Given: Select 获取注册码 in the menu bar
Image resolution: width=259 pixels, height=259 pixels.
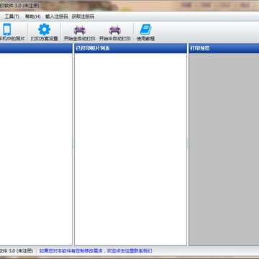Looking at the screenshot, I should pos(83,17).
